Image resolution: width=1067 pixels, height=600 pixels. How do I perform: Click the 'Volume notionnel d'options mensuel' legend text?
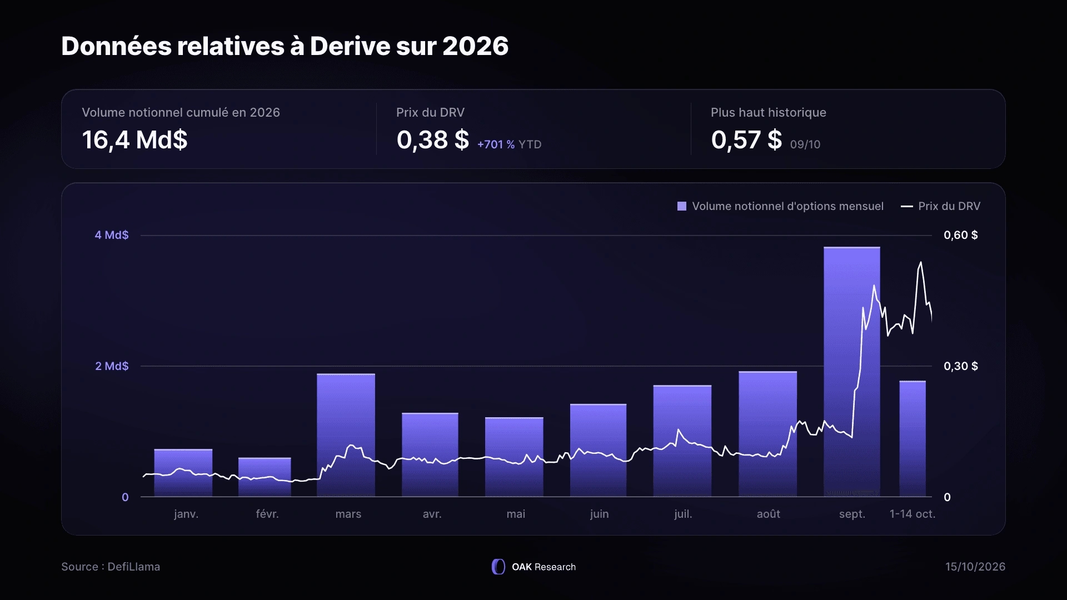(787, 206)
